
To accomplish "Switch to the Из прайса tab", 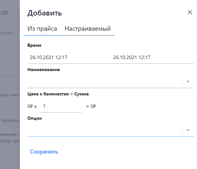I will click(42, 29).
